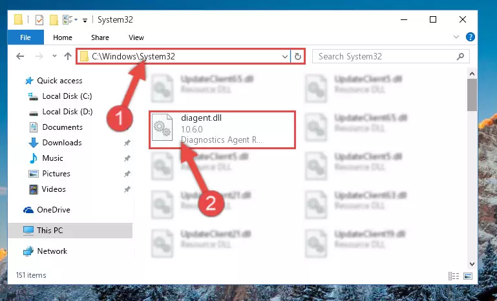This screenshot has height=301, width=497.
Task: Click the address bar path C:\Windows\System32
Action: (133, 56)
